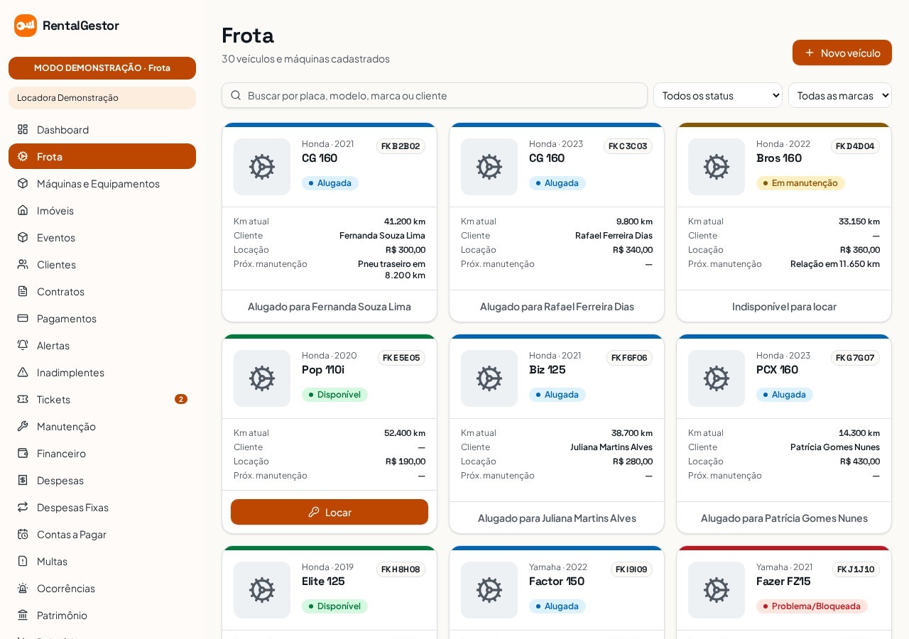
Task: Click the Clientes people icon
Action: click(x=23, y=264)
